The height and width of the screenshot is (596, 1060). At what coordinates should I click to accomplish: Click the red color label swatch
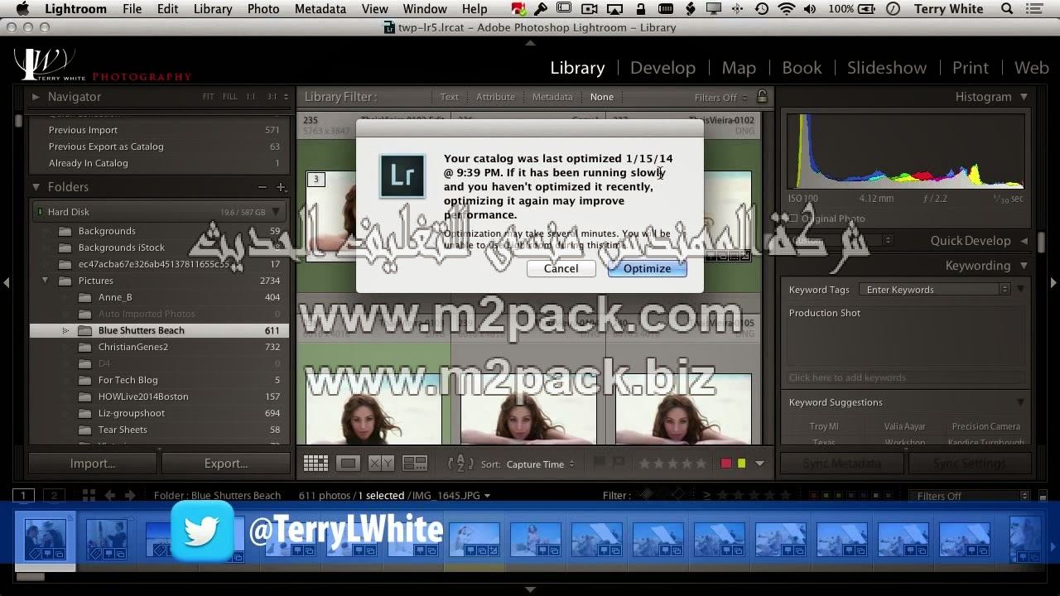[x=726, y=464]
